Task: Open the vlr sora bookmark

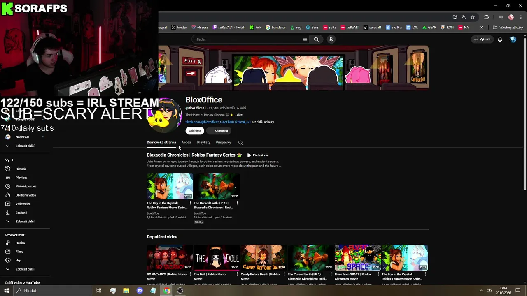Action: coord(199,28)
